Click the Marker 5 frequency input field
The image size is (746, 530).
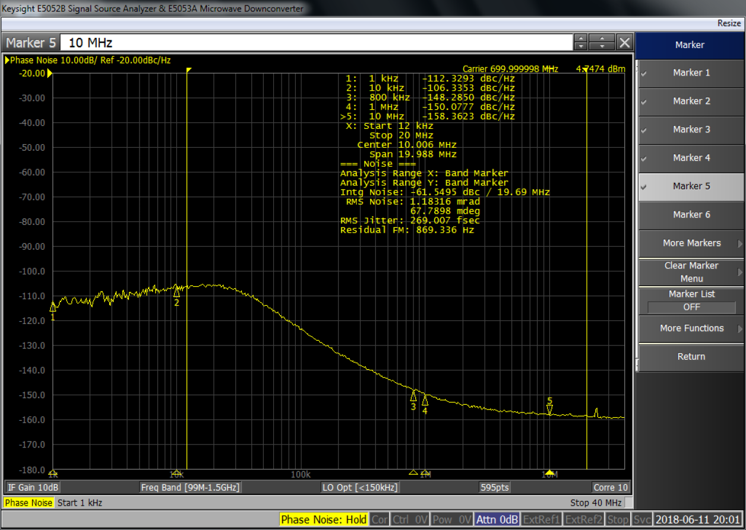coord(315,42)
